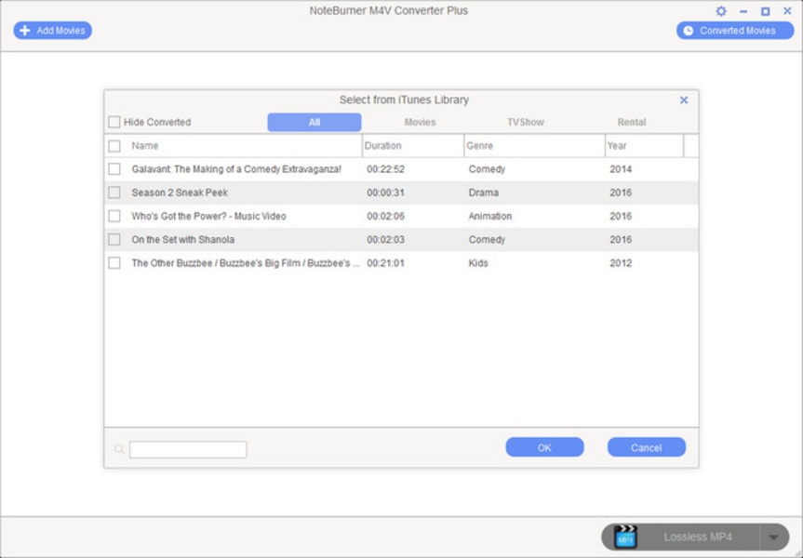Check the On the Set with Shanola checkbox
The width and height of the screenshot is (803, 558).
pos(114,240)
